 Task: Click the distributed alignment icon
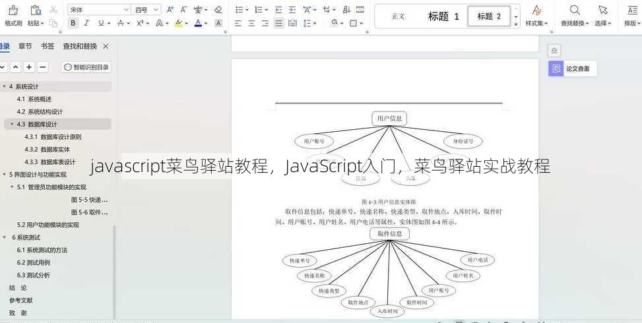pyautogui.click(x=292, y=23)
